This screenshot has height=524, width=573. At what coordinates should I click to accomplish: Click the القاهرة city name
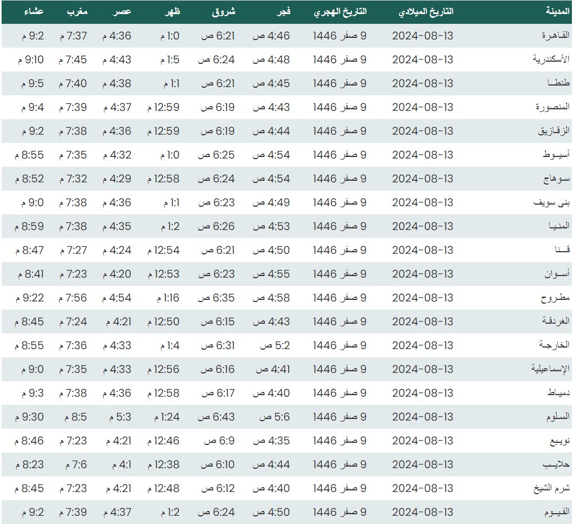tap(556, 36)
